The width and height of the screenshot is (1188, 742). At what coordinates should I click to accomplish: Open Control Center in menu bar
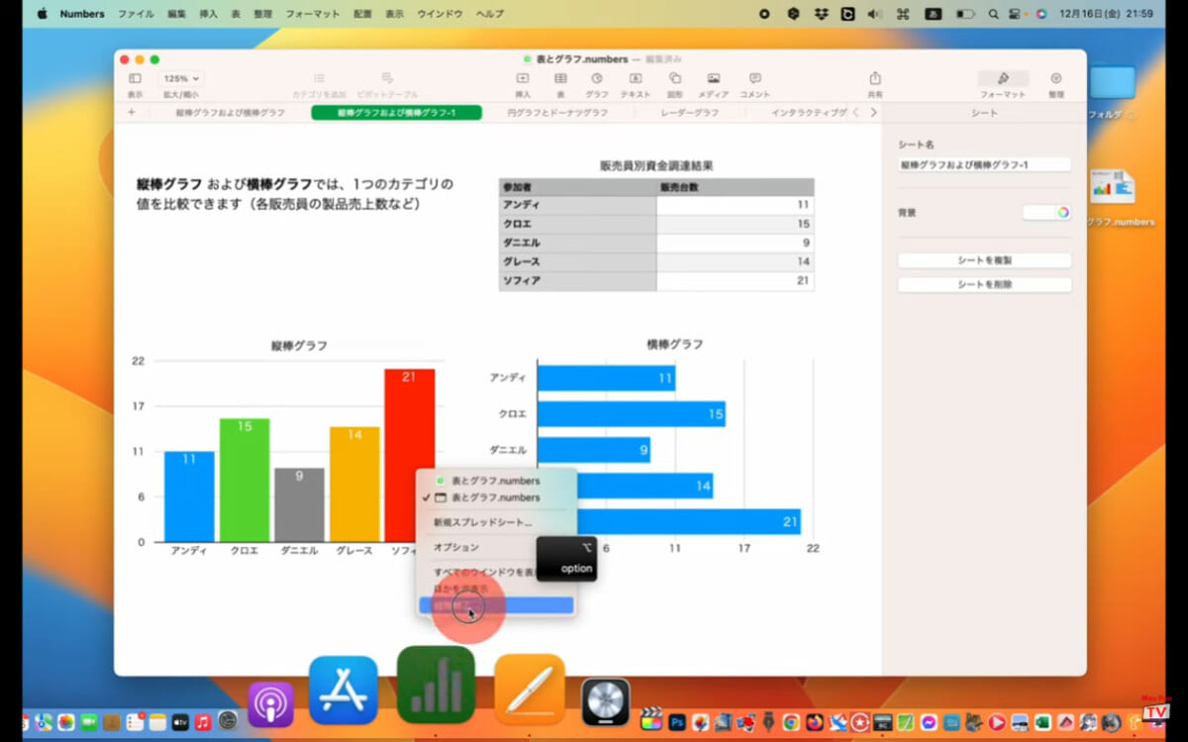[1017, 14]
